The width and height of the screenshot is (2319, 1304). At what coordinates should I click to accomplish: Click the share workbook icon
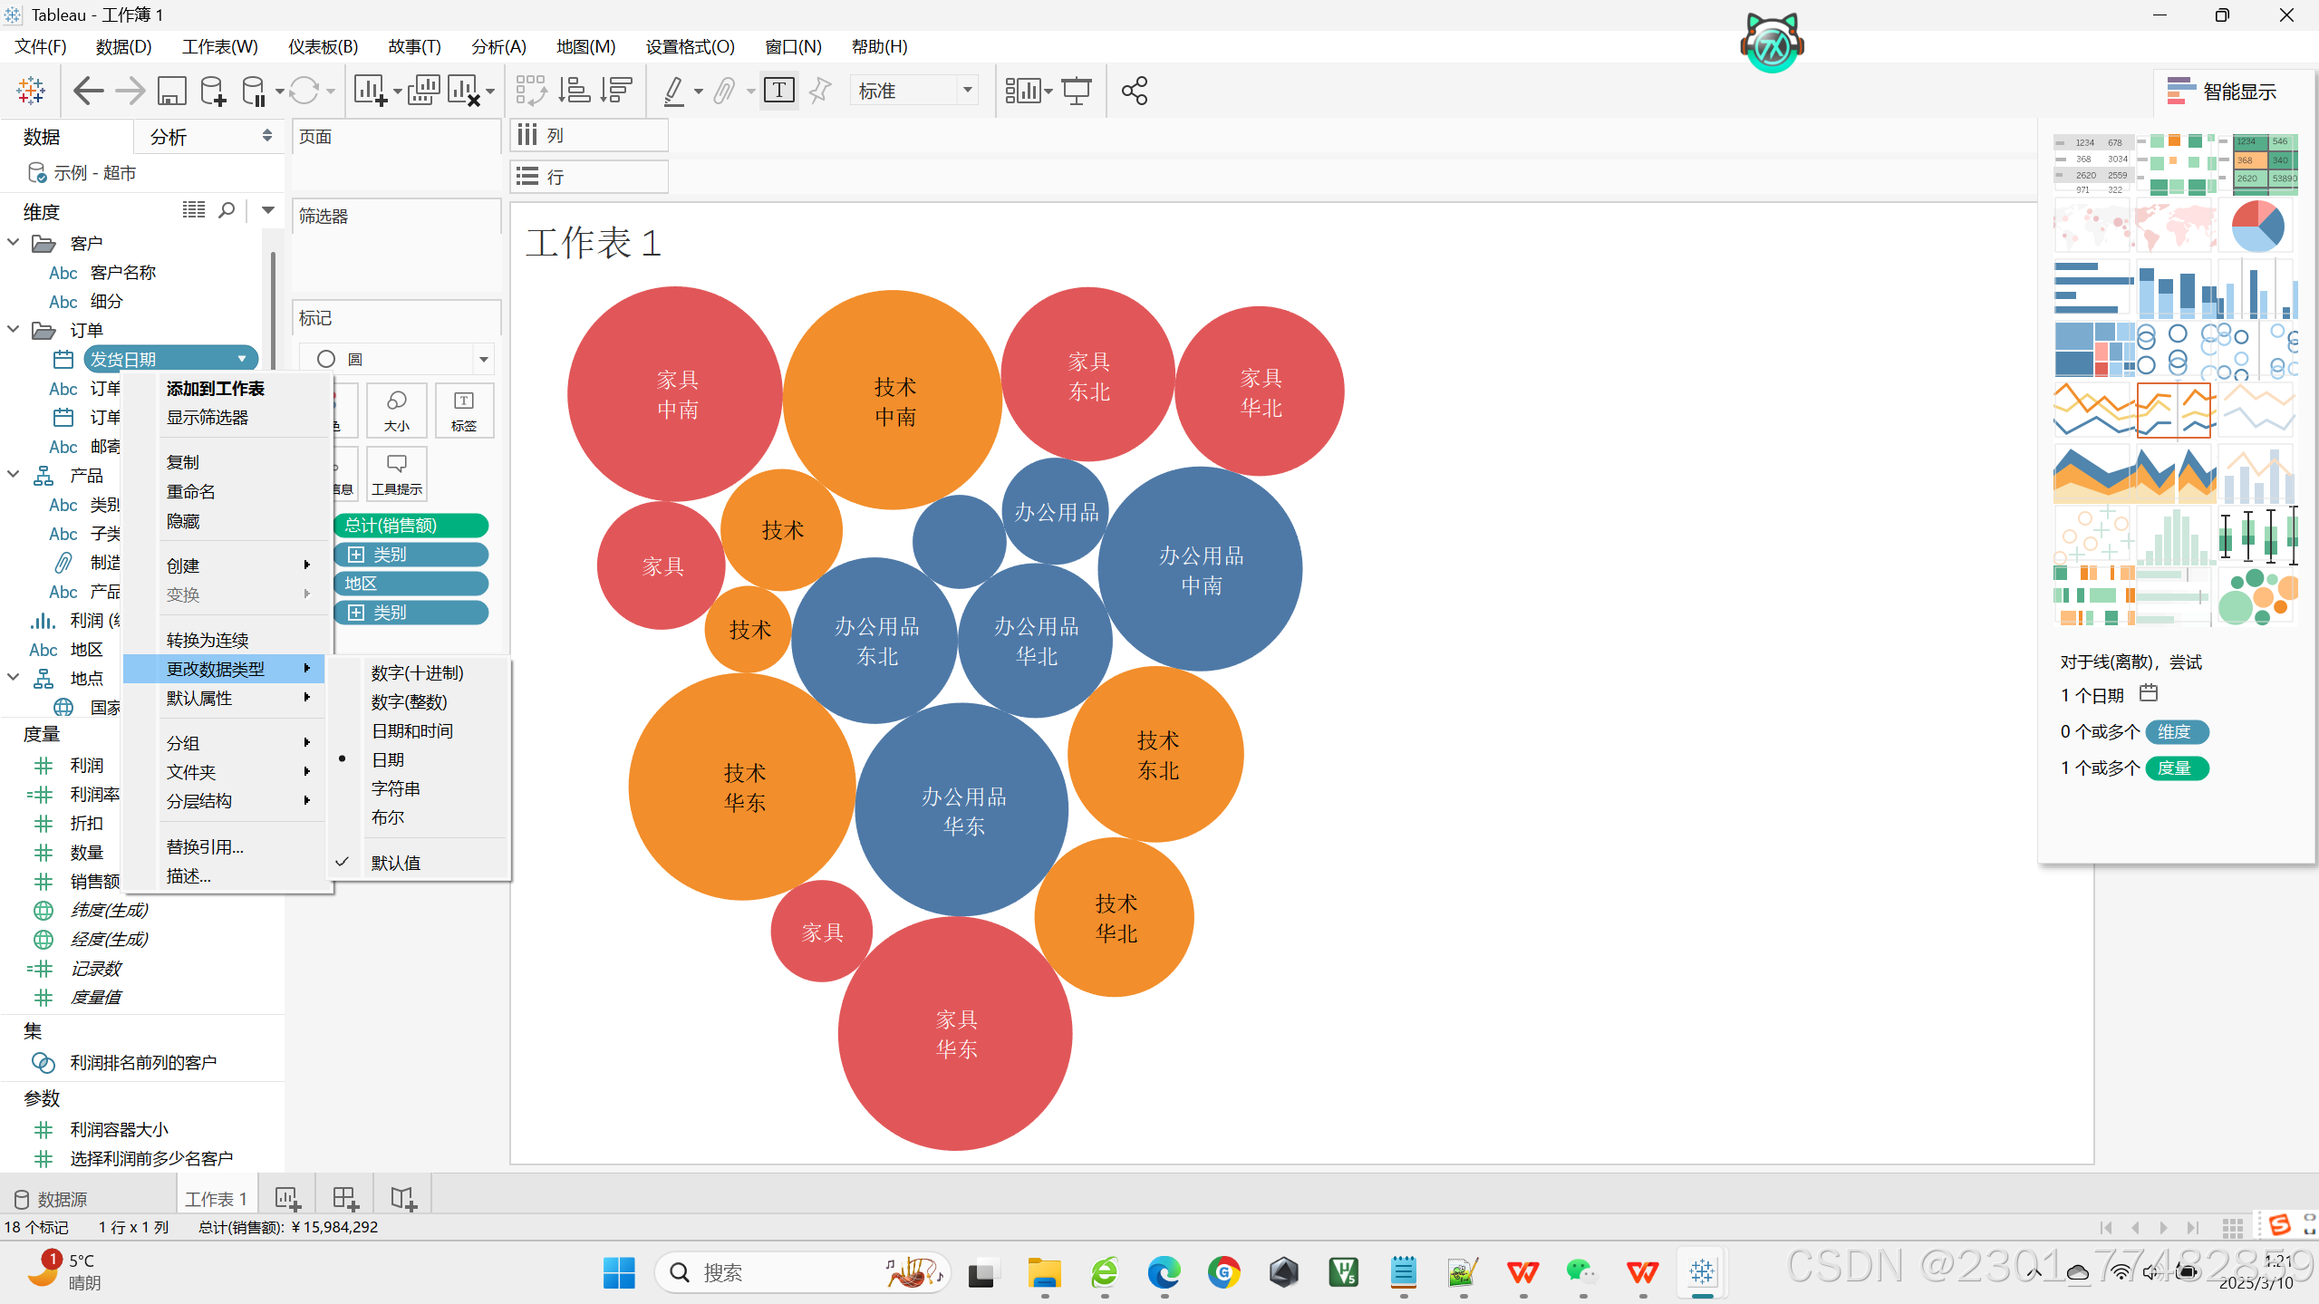click(x=1135, y=91)
